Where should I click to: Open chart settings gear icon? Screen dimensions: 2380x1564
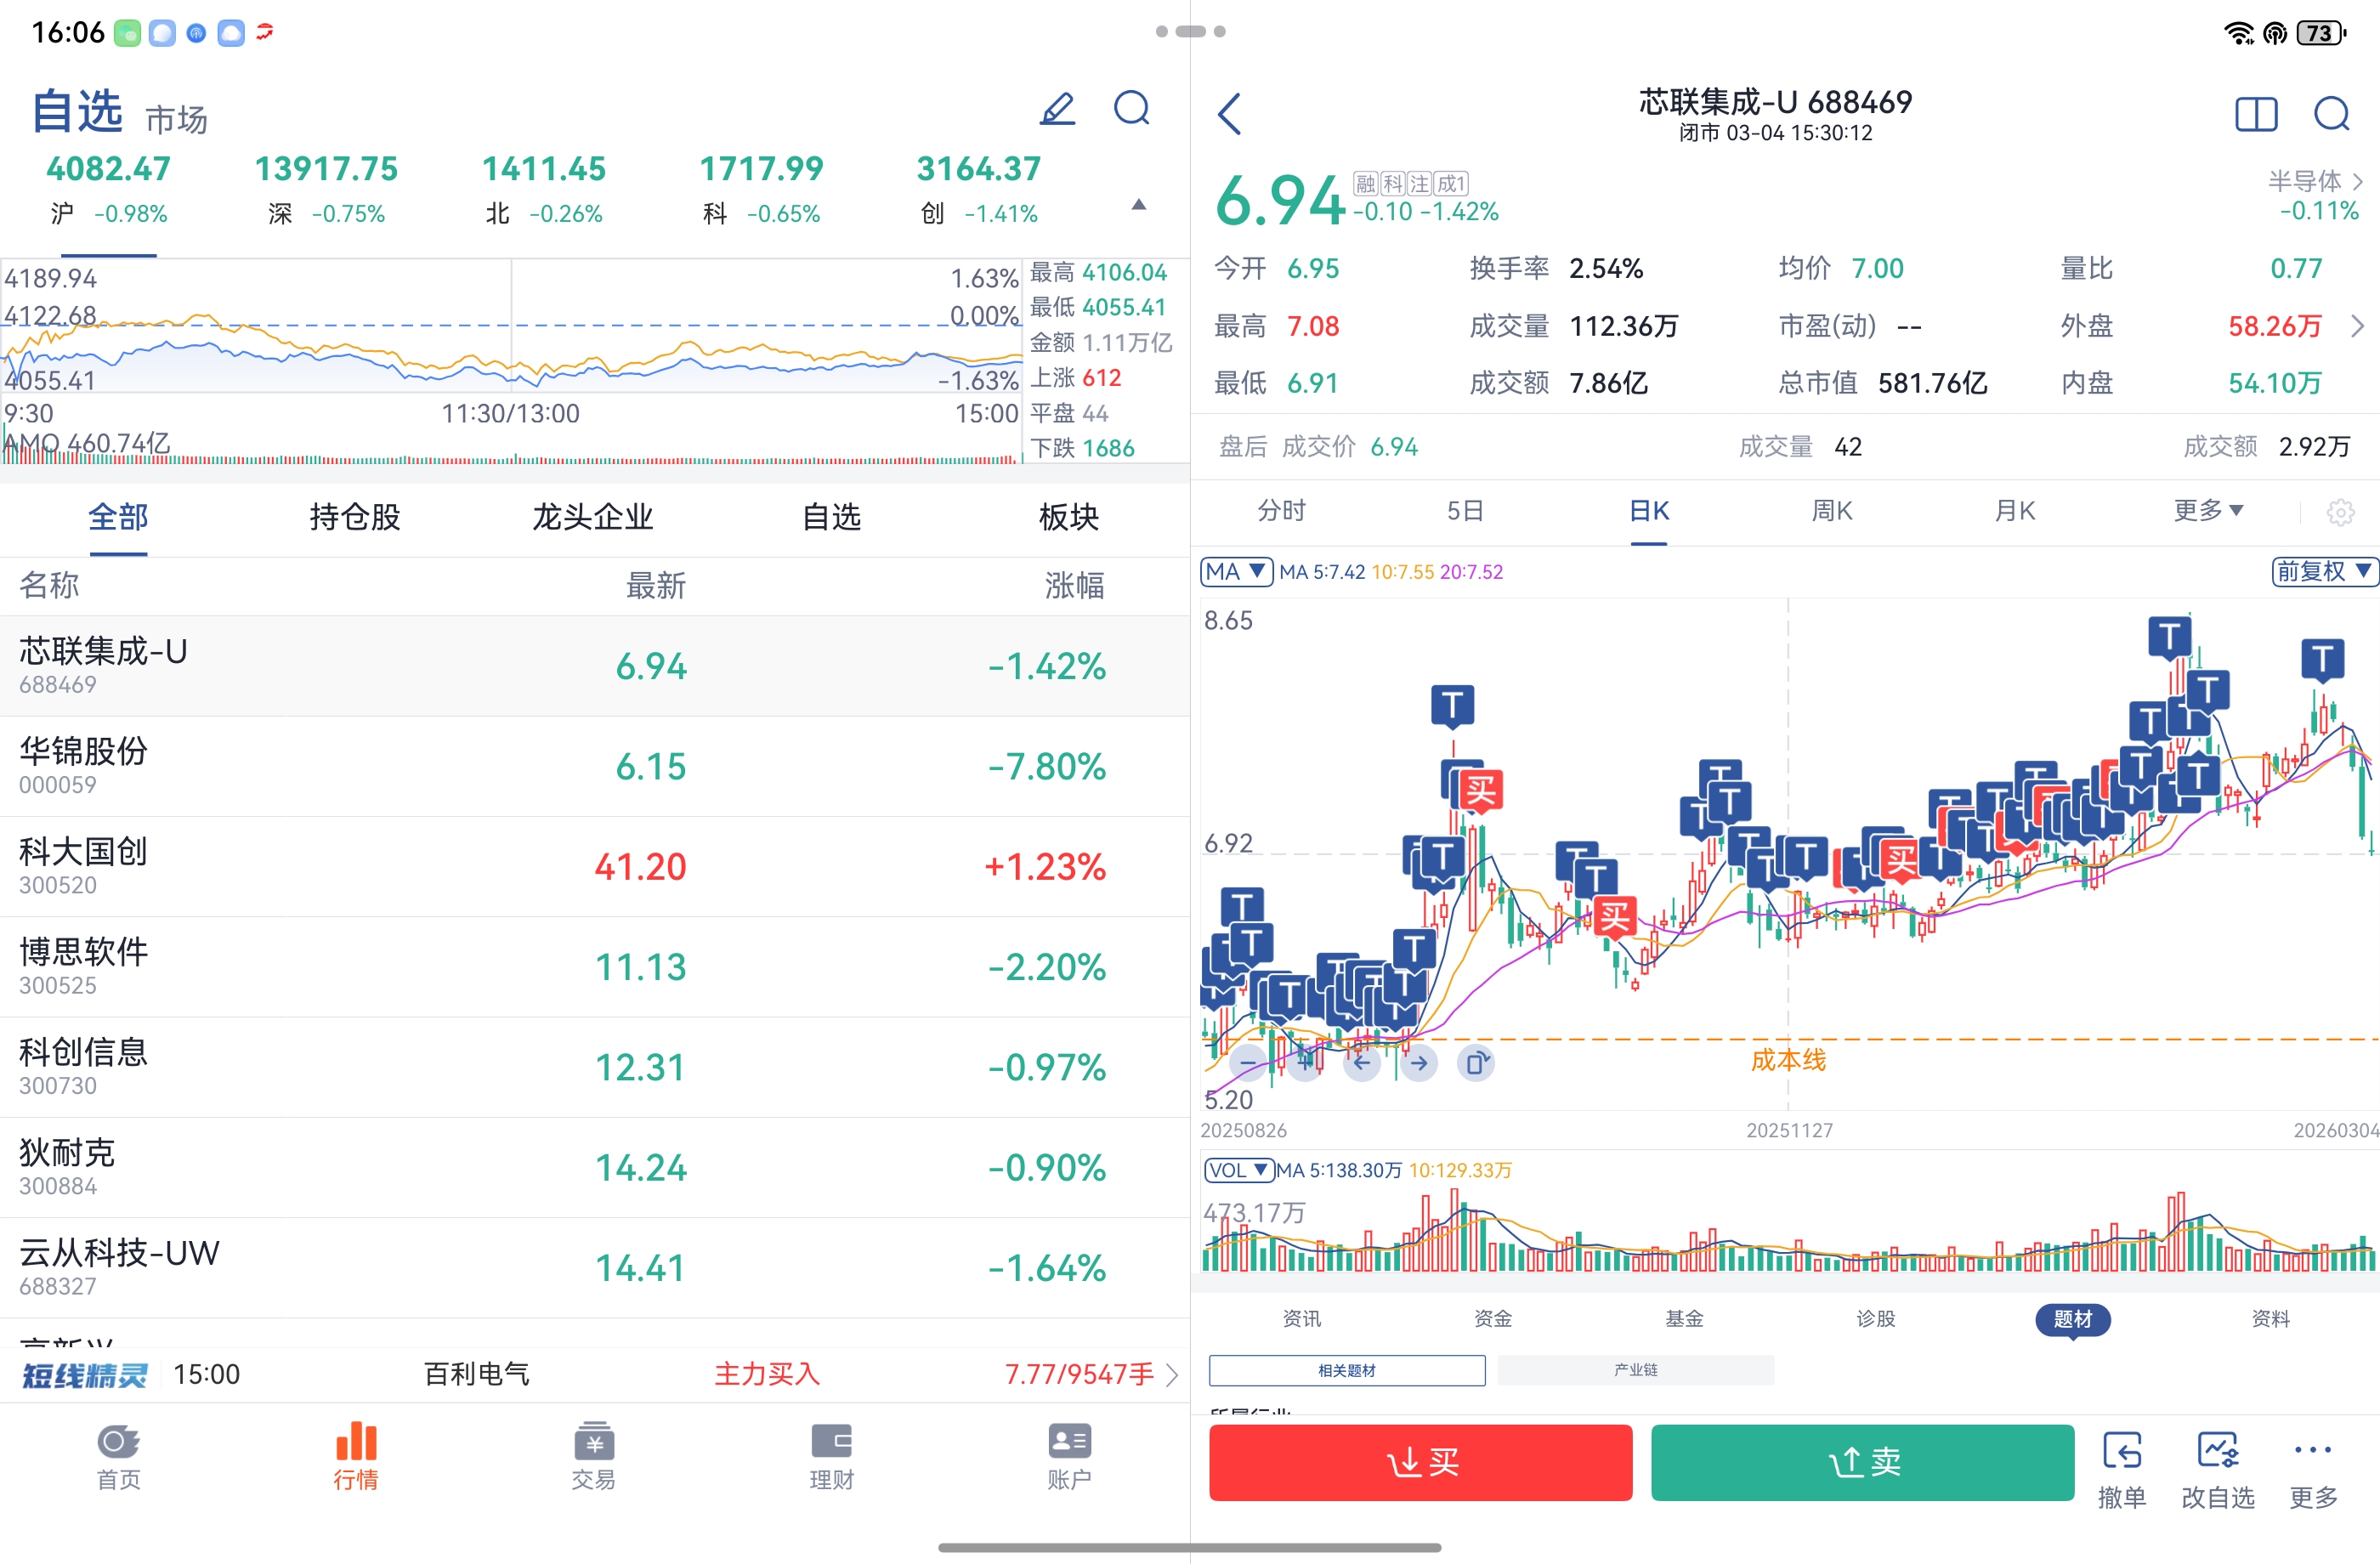point(2339,513)
